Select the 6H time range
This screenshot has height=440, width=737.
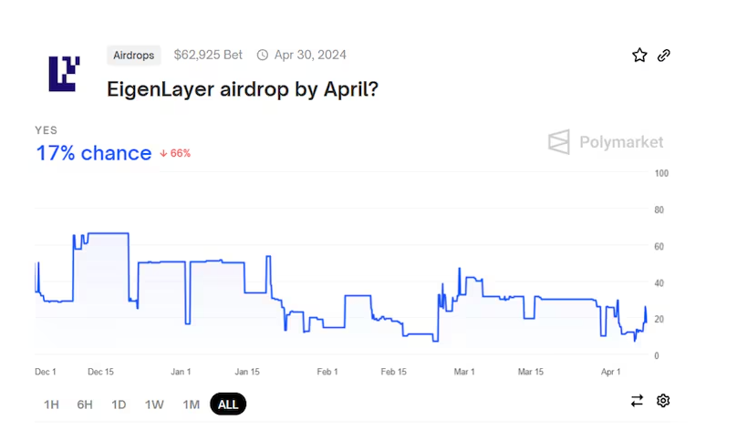85,404
